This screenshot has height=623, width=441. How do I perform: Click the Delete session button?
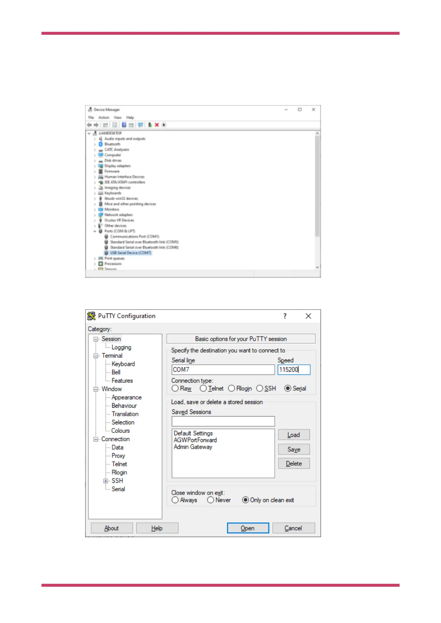tap(294, 463)
